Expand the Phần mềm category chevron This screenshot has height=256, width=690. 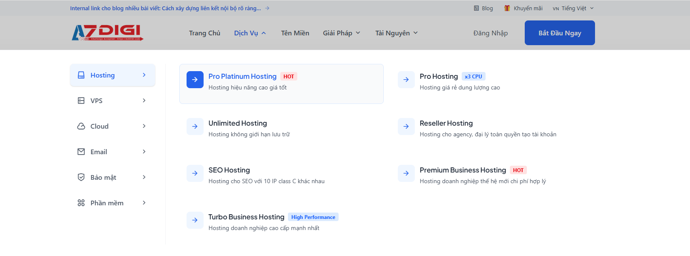pos(144,203)
